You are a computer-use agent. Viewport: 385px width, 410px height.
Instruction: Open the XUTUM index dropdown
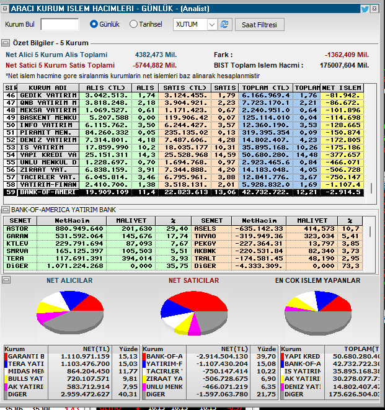[x=212, y=24]
